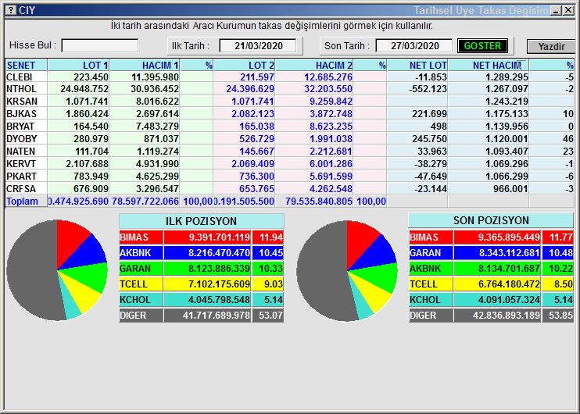Select yellow TCELL row in ILK POZISYON
580x414 pixels.
coord(201,284)
